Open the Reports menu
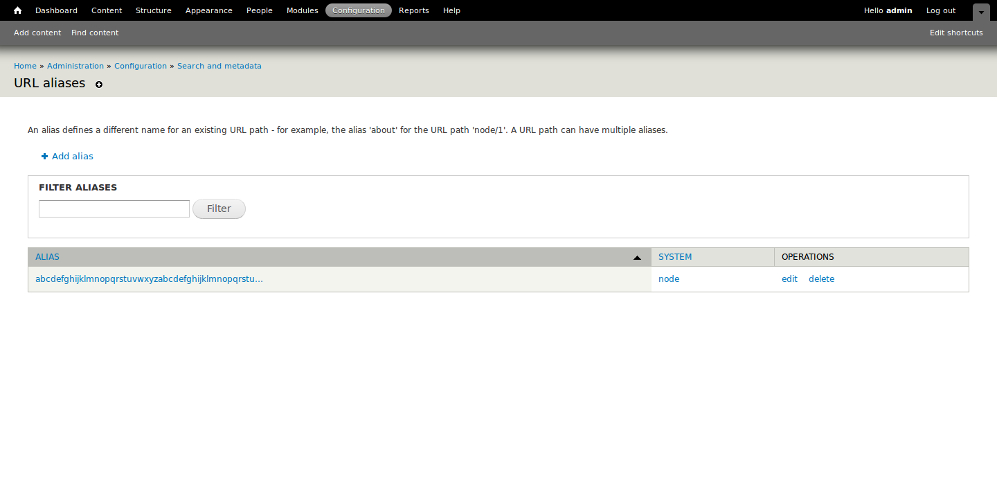Image resolution: width=997 pixels, height=487 pixels. click(413, 10)
